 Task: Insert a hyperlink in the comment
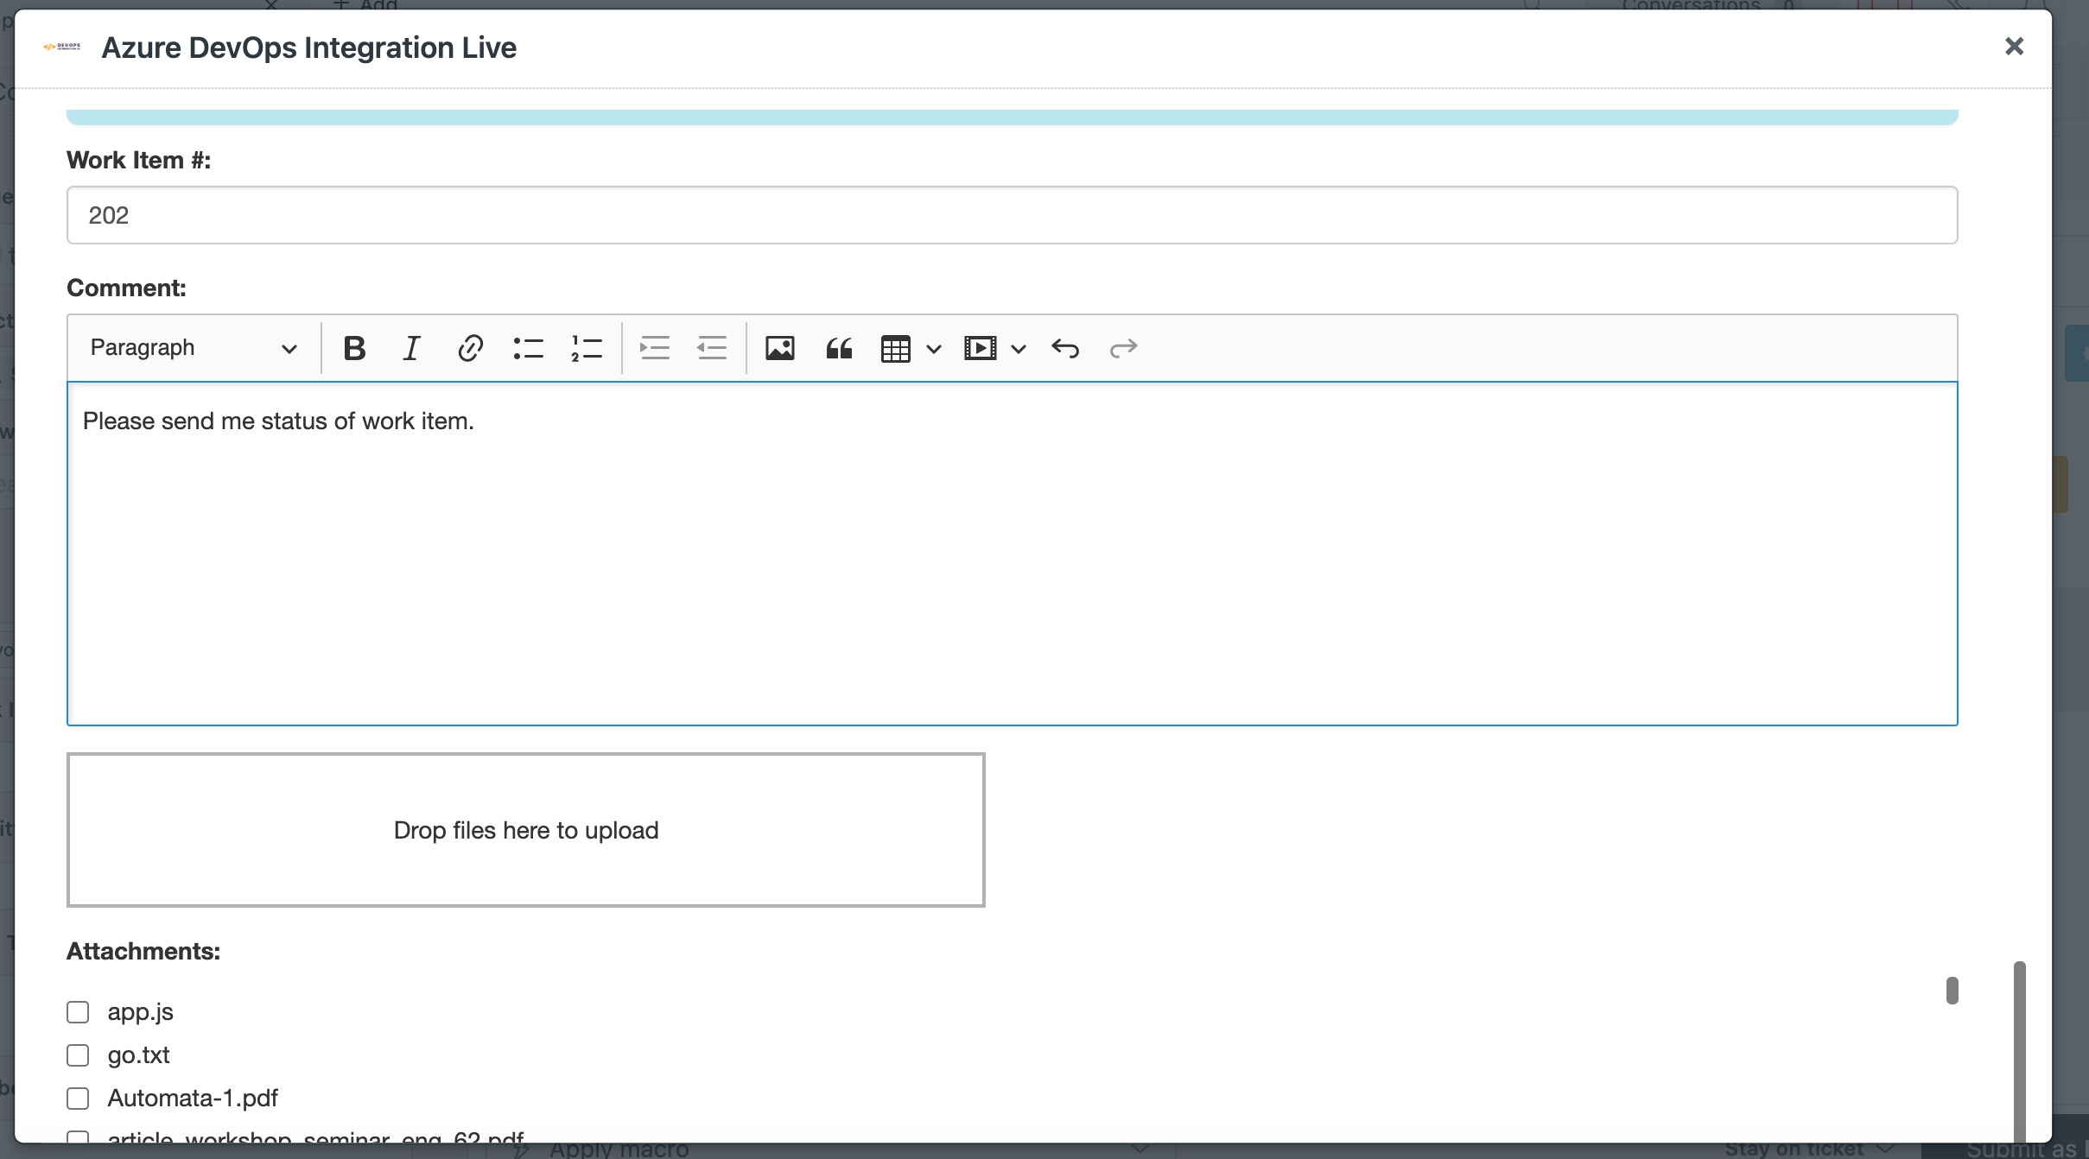470,348
